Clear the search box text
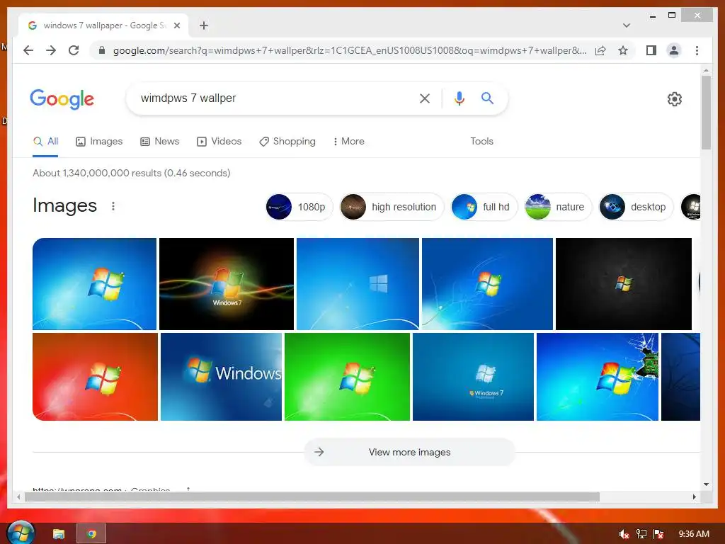 point(425,98)
